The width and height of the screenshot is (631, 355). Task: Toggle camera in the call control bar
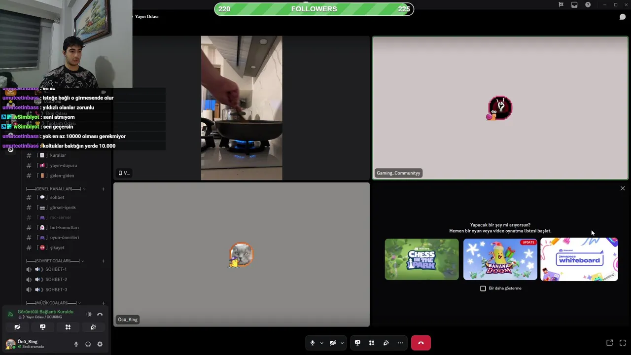(333, 343)
